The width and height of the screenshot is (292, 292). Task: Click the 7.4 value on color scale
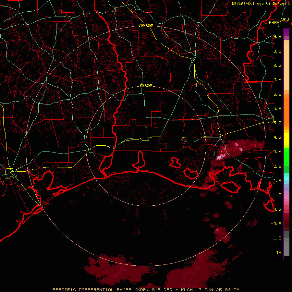pos(277,80)
